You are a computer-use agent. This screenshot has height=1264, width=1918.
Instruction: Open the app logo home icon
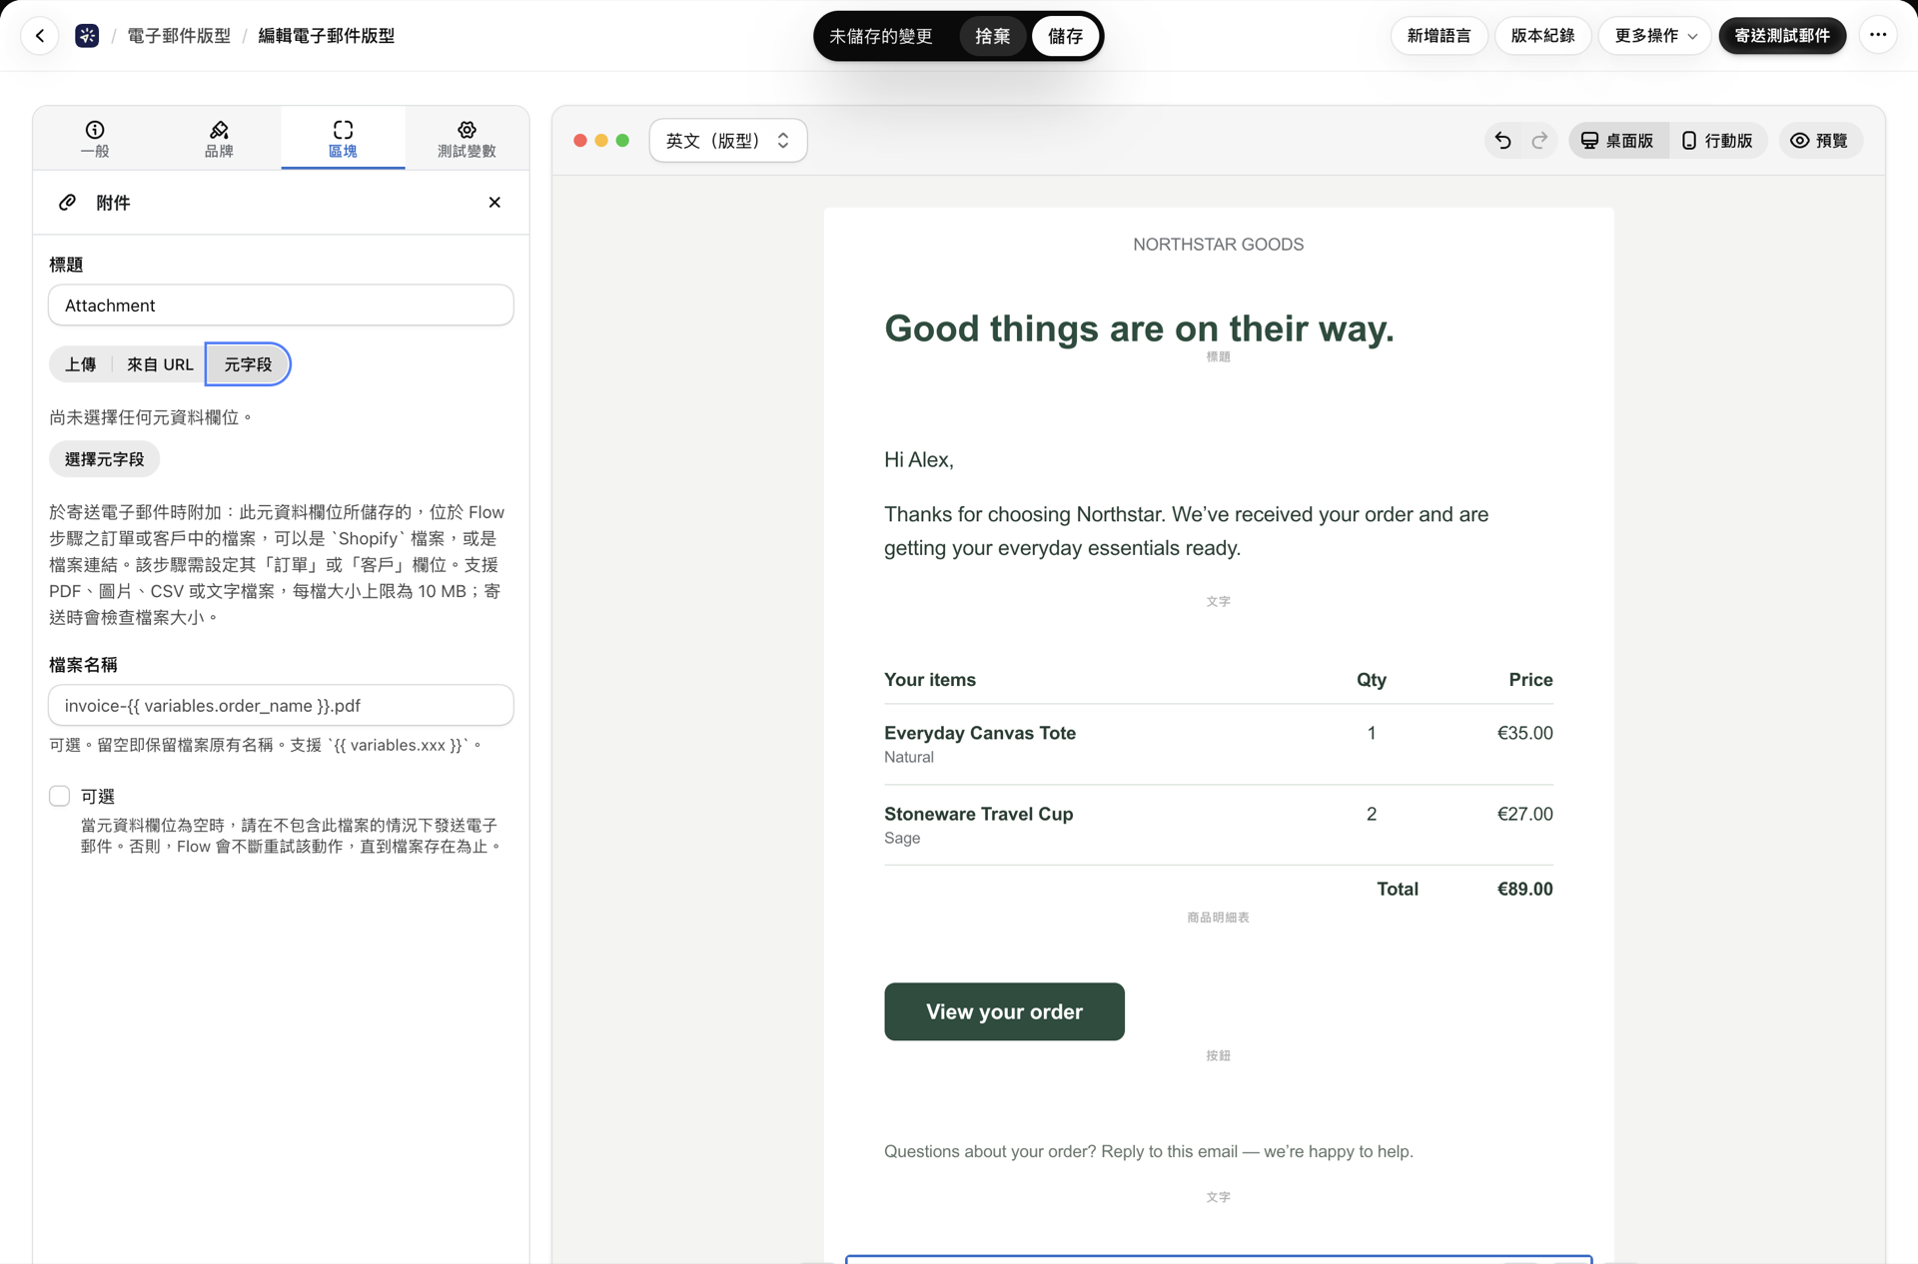[87, 36]
